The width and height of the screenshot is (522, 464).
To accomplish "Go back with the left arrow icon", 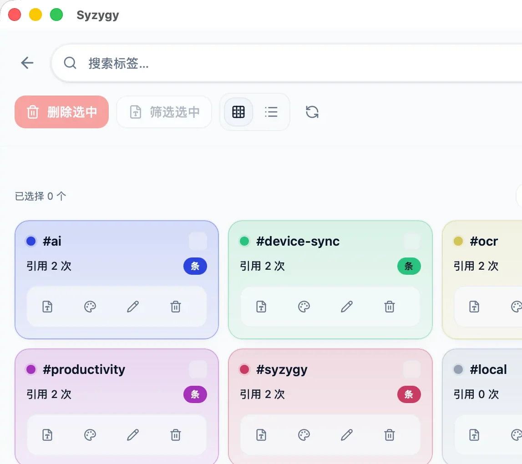I will click(27, 63).
